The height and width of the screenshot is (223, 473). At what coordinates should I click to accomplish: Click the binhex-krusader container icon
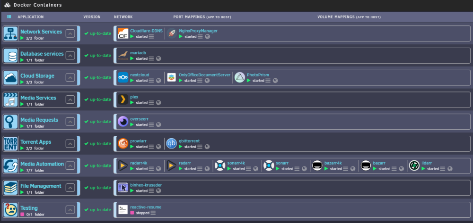(x=123, y=188)
